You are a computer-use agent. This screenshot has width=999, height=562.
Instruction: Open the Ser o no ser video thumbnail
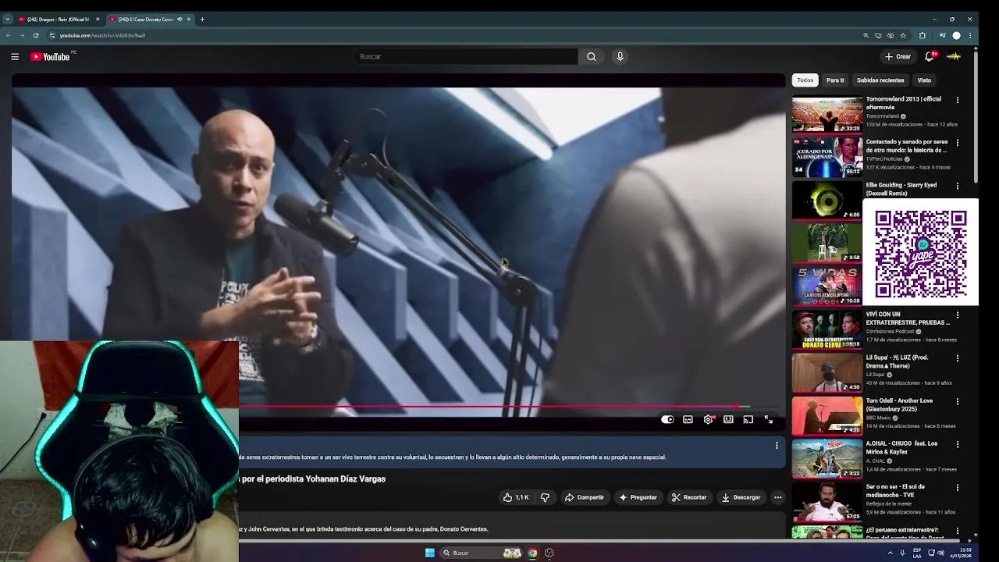click(827, 502)
